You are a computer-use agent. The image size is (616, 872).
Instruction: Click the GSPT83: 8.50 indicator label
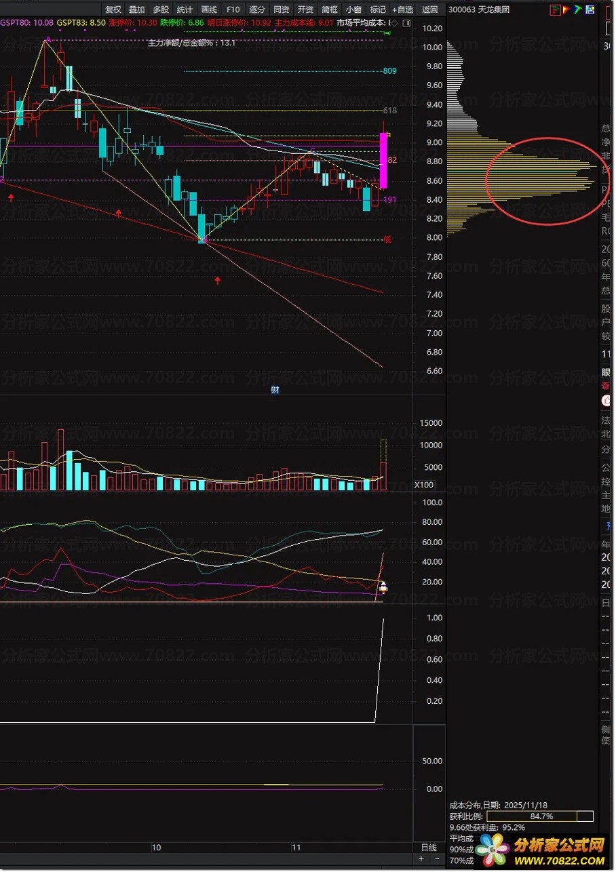pos(81,22)
